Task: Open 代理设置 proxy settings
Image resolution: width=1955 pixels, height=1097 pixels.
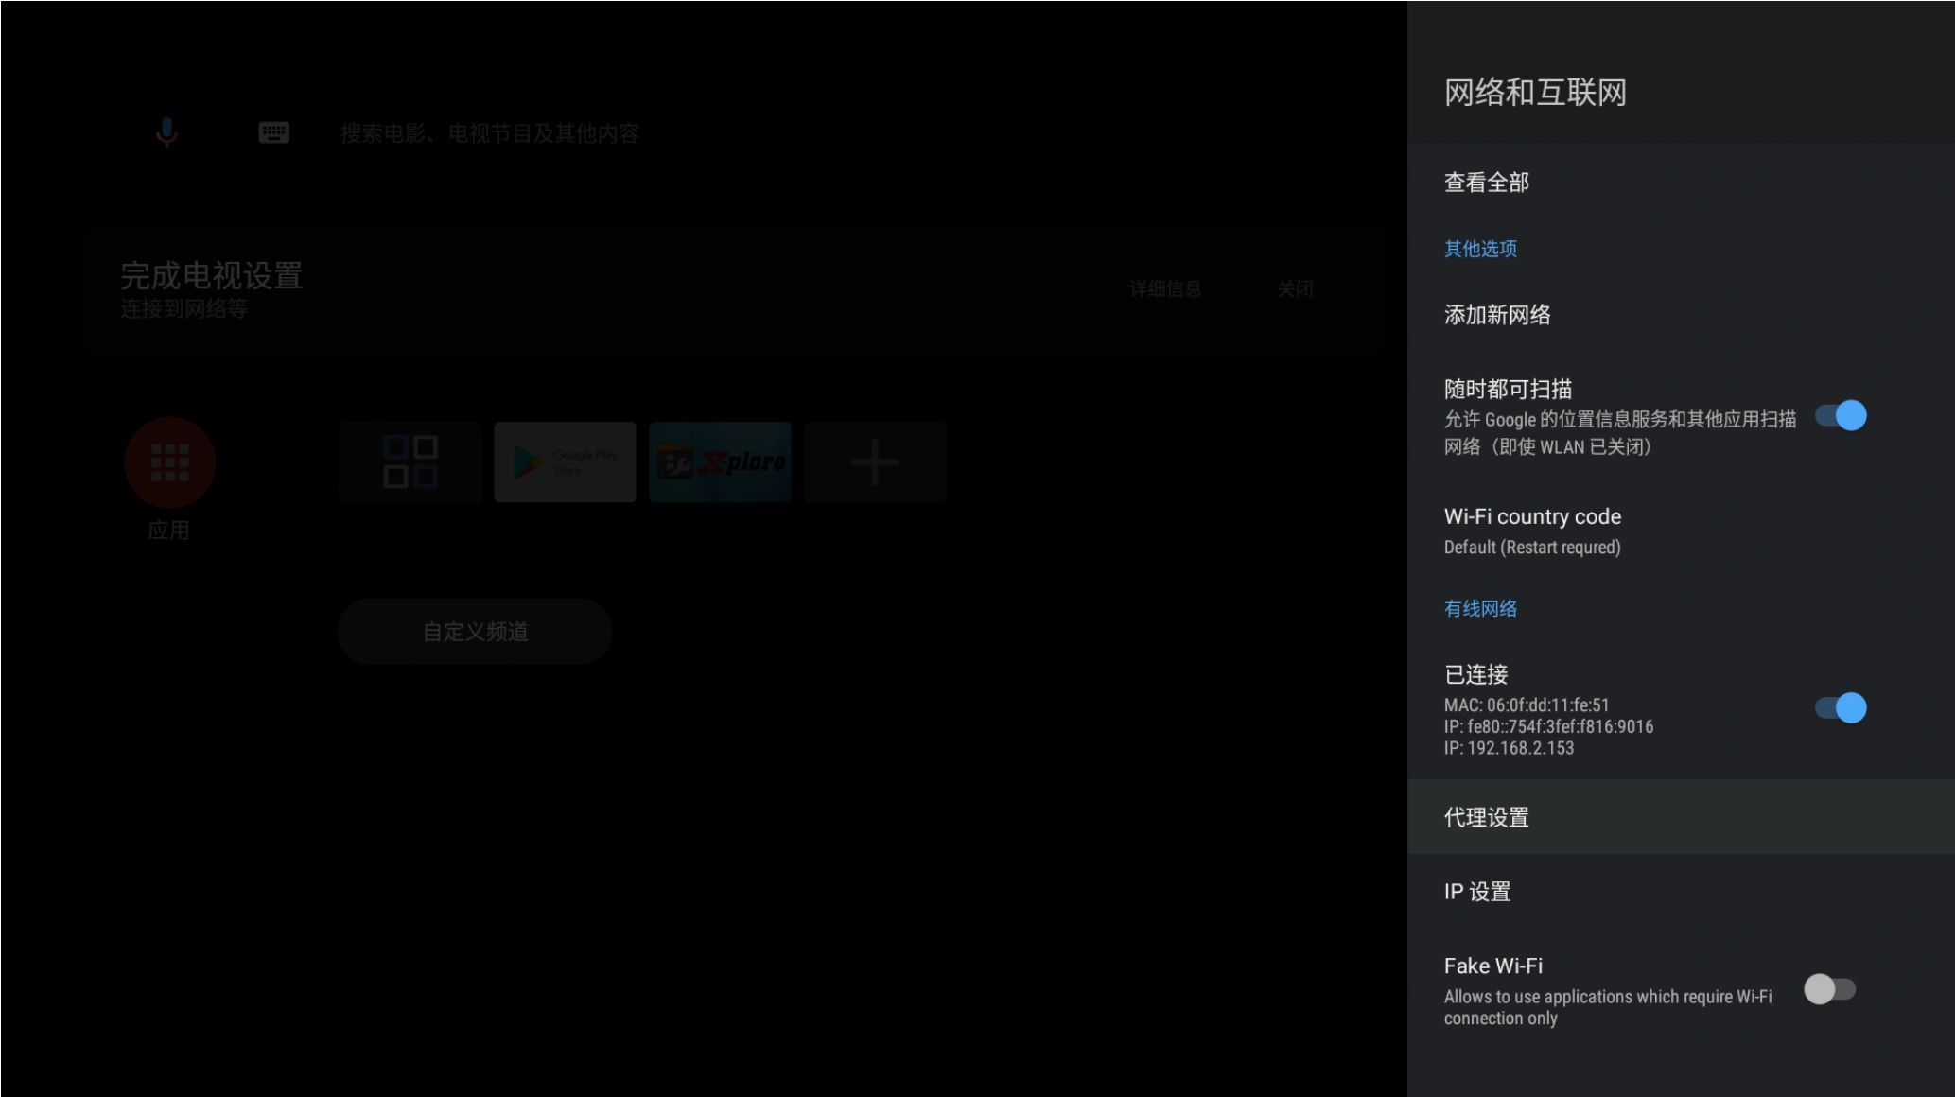Action: coord(1487,817)
